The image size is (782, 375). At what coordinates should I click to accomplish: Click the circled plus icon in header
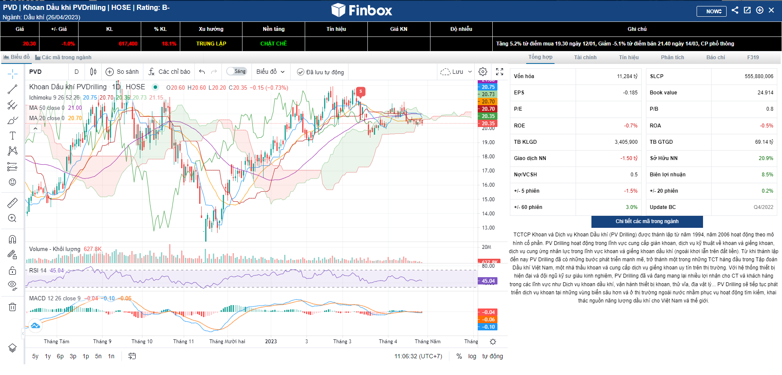(x=760, y=10)
